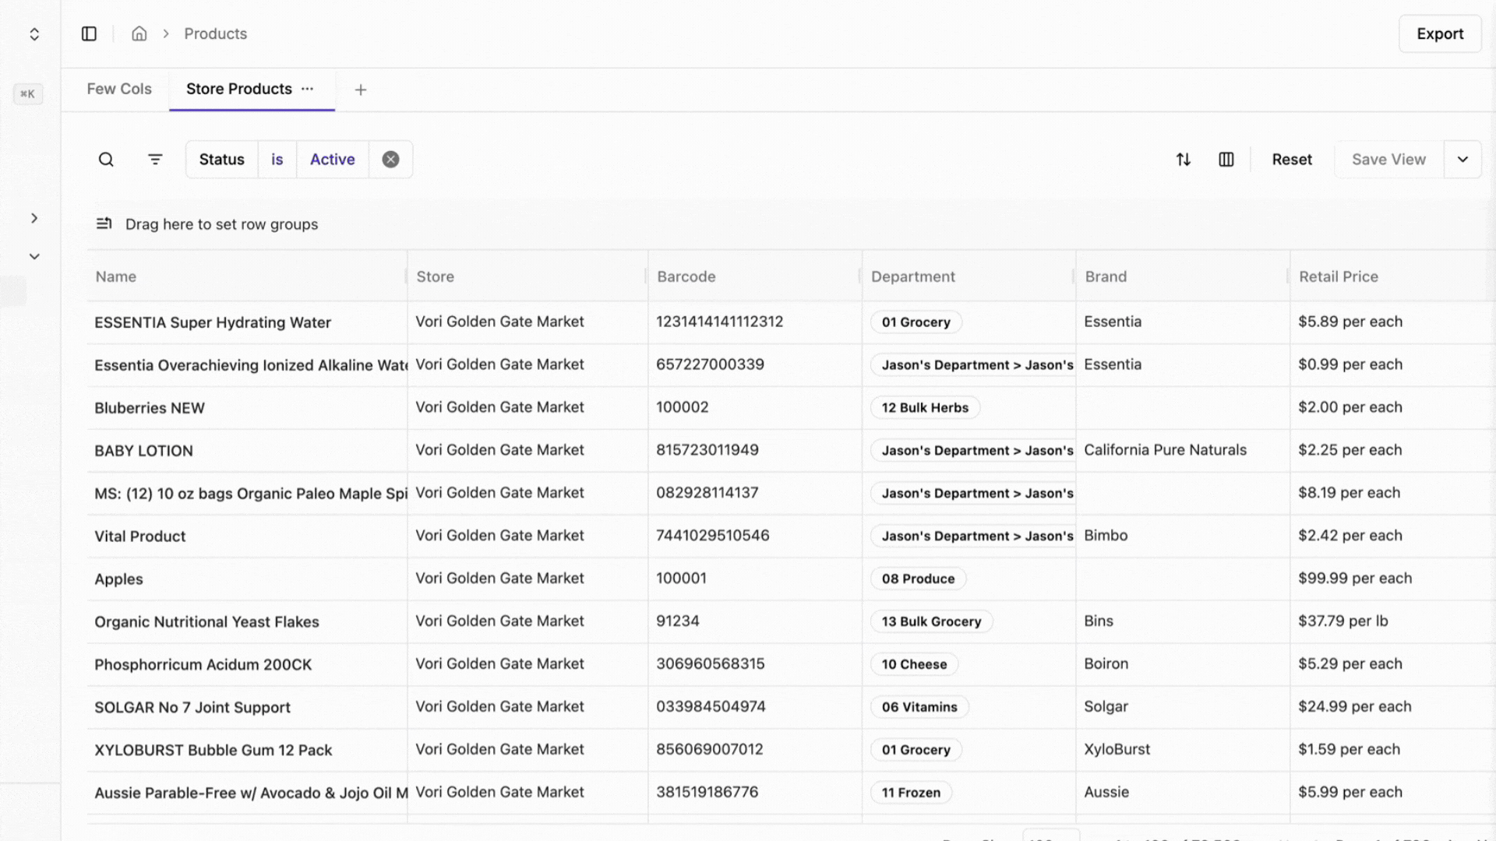1496x841 pixels.
Task: Sort by the Store column header
Action: (435, 276)
